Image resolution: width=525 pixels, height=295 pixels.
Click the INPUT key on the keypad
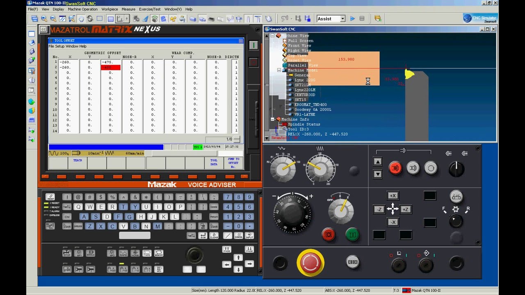(249, 236)
